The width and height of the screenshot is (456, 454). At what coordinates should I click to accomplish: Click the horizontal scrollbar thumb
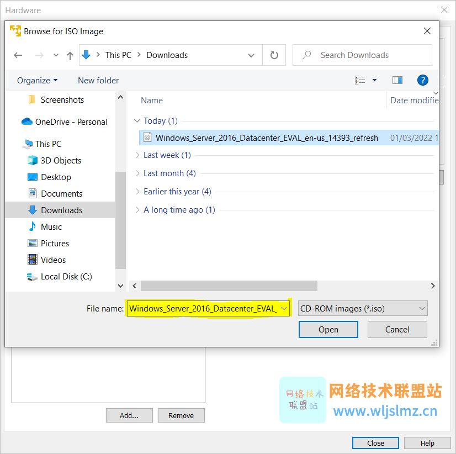pos(229,286)
